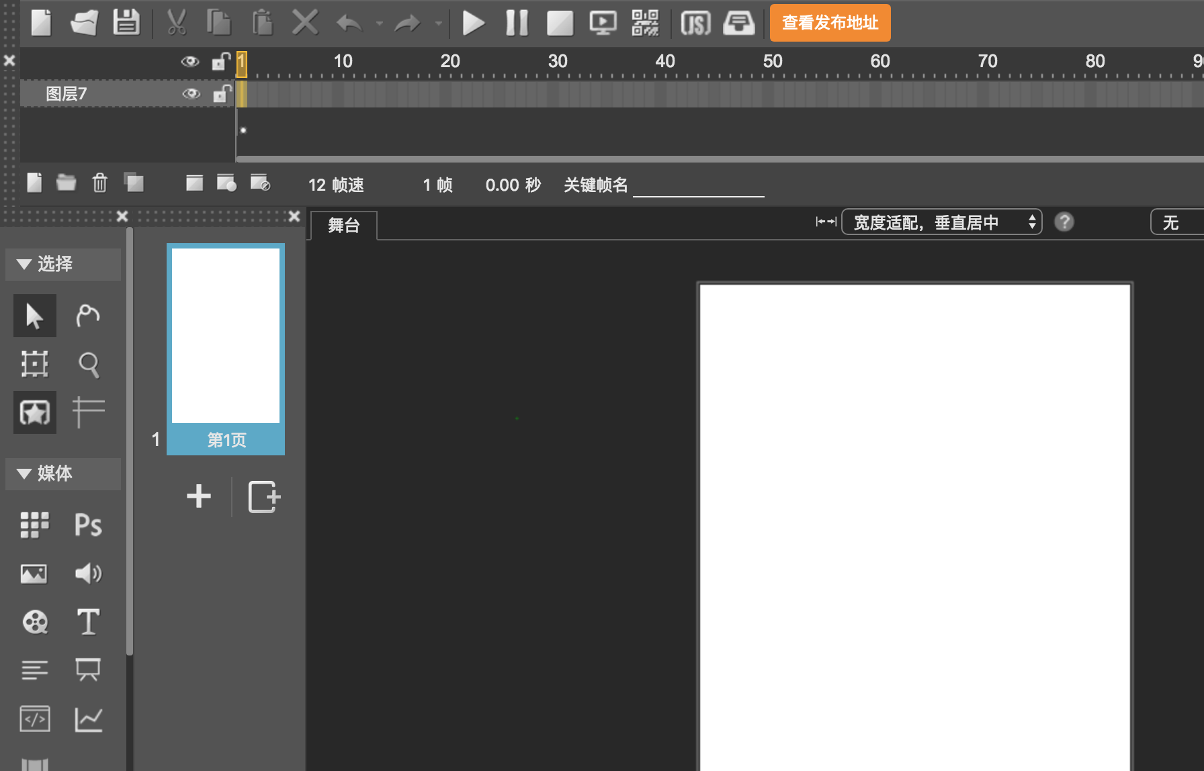1204x771 pixels.
Task: Select the guide lines tool
Action: (88, 412)
